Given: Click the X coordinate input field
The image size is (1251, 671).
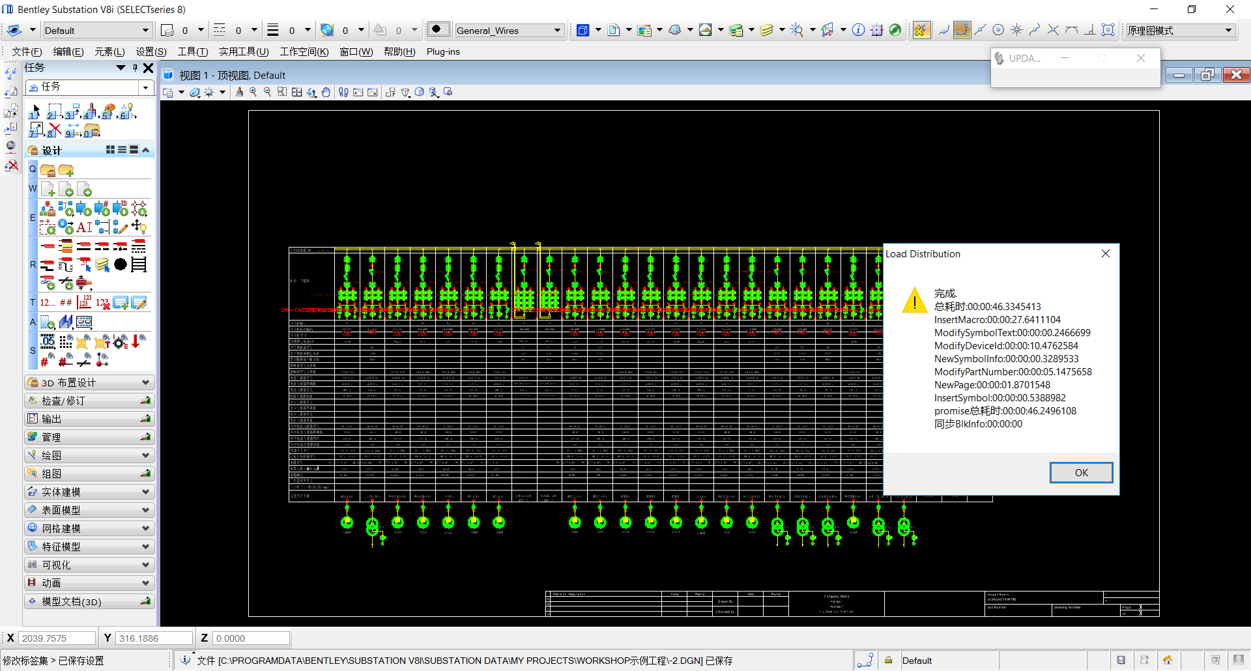Looking at the screenshot, I should pyautogui.click(x=57, y=638).
